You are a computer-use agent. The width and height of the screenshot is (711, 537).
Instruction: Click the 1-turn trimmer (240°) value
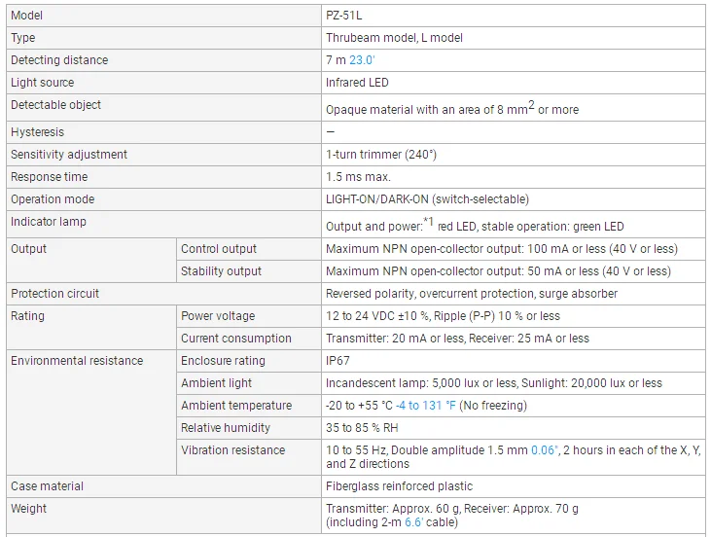[x=381, y=155]
